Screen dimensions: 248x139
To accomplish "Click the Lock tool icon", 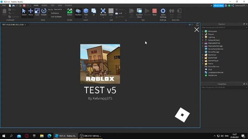I will [x=117, y=13].
